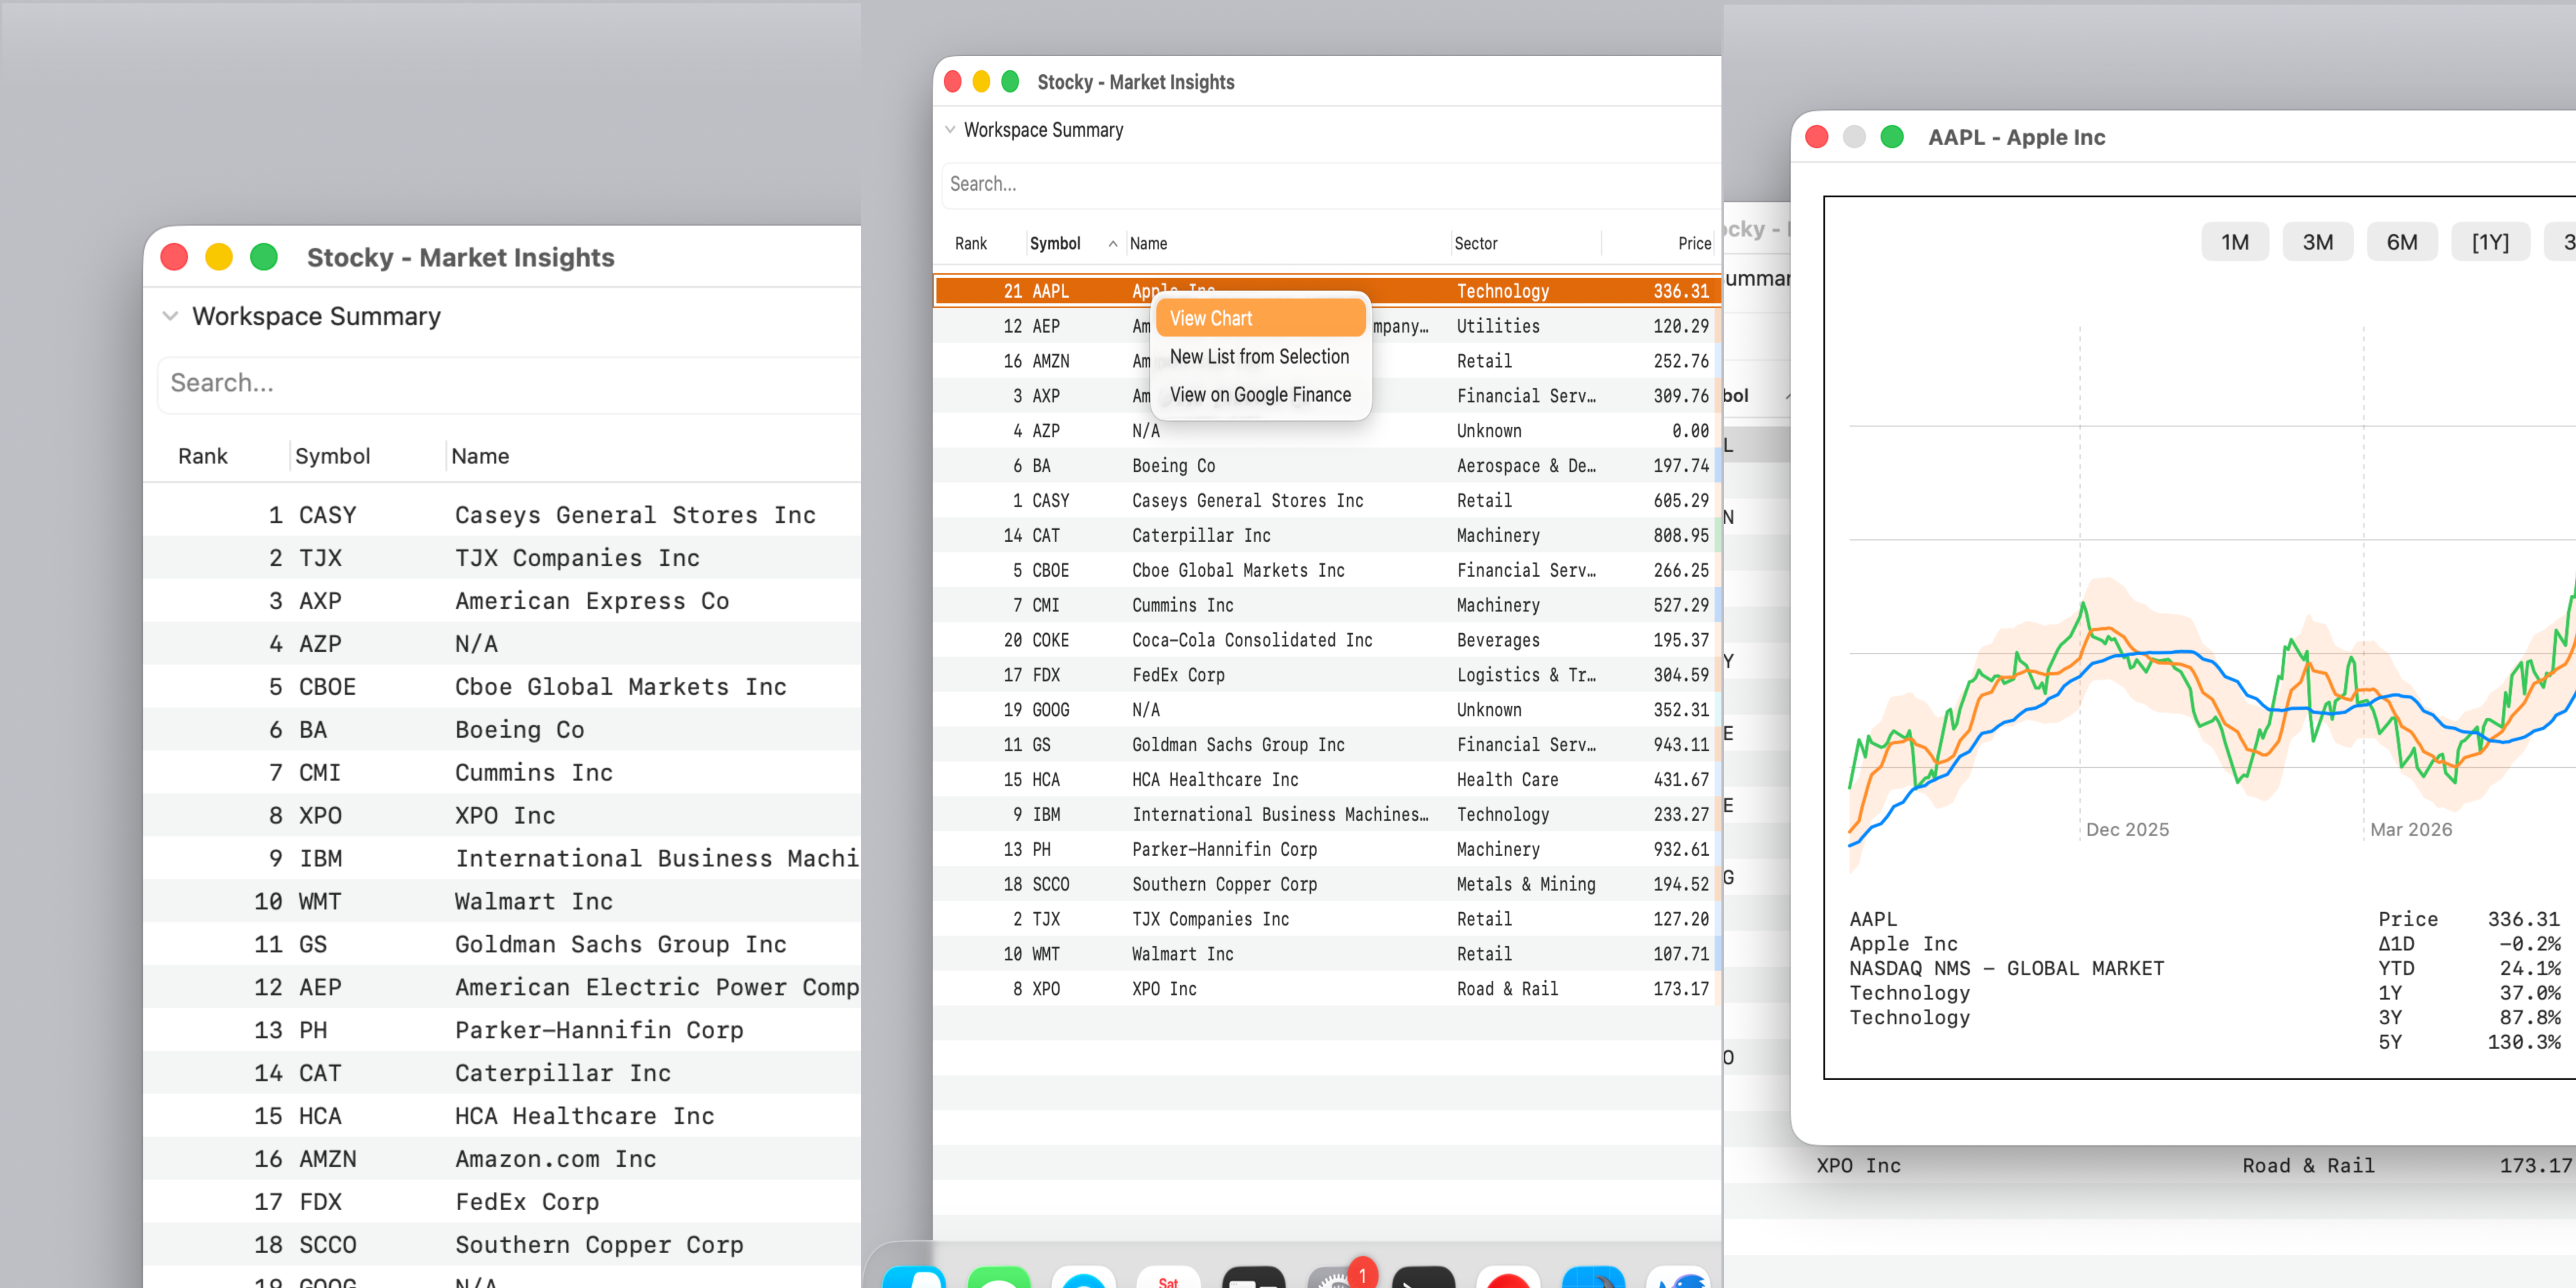Click XPO Inc in the window behind the chart
Viewport: 2576px width, 1288px height.
tap(1858, 1166)
